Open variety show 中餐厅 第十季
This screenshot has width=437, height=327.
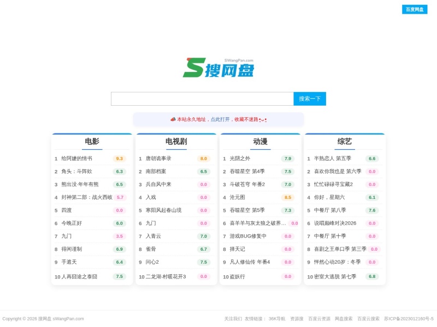pyautogui.click(x=330, y=236)
